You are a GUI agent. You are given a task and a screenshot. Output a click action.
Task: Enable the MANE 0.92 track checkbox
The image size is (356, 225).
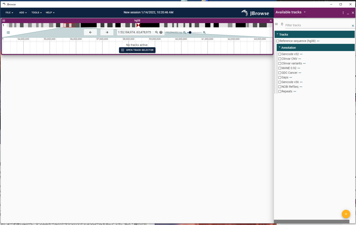pos(280,68)
